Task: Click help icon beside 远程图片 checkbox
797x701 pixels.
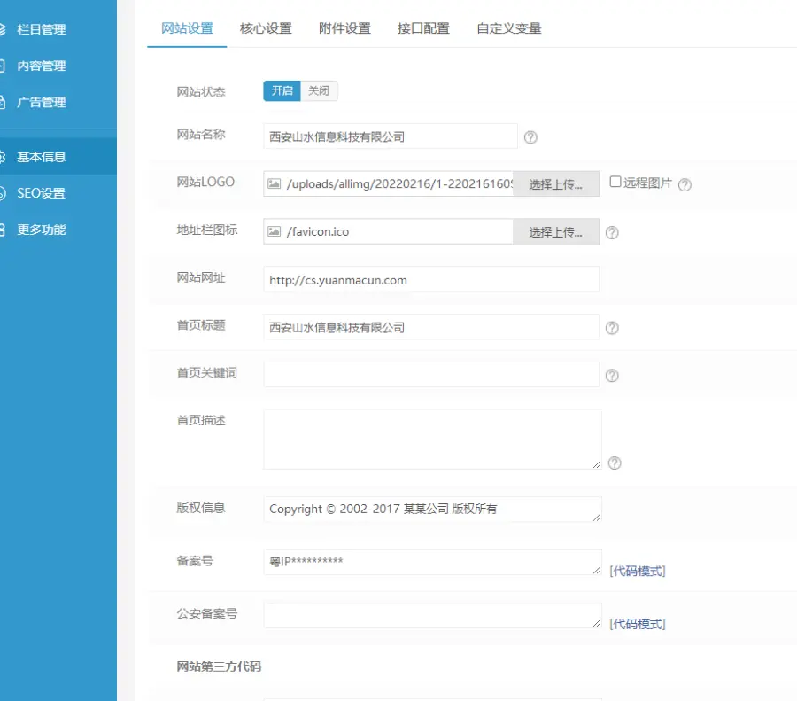Action: pyautogui.click(x=685, y=185)
